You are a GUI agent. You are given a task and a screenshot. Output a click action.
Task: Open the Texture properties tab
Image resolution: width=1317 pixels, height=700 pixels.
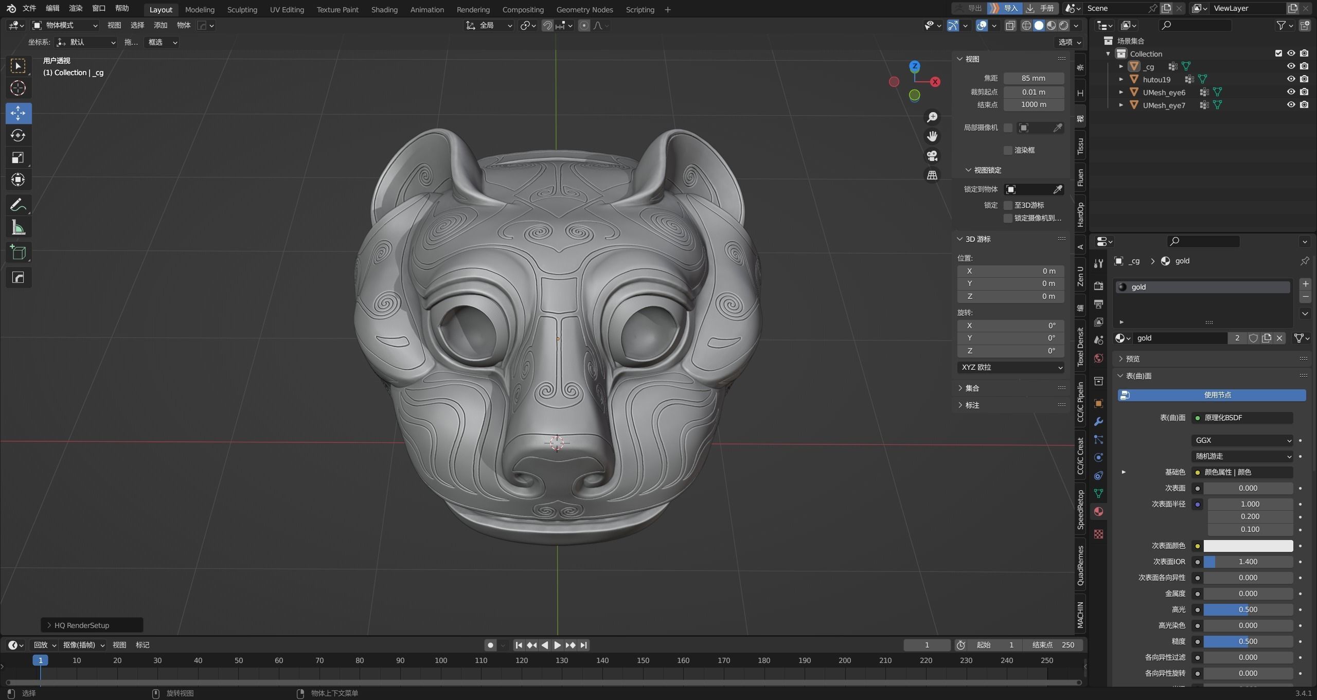1098,534
